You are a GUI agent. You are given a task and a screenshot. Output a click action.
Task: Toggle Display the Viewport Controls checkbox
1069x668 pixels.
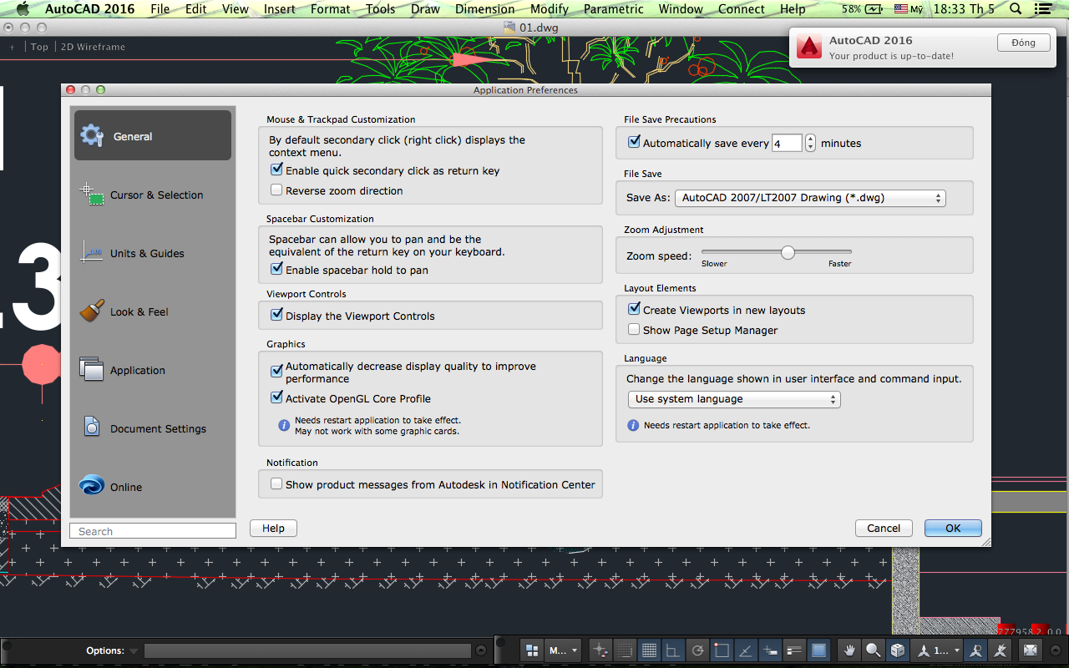tap(277, 315)
